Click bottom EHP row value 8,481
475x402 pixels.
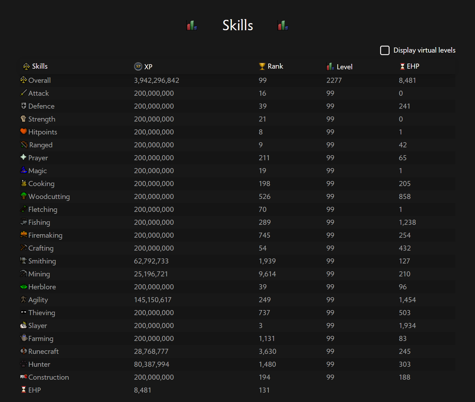click(x=143, y=390)
